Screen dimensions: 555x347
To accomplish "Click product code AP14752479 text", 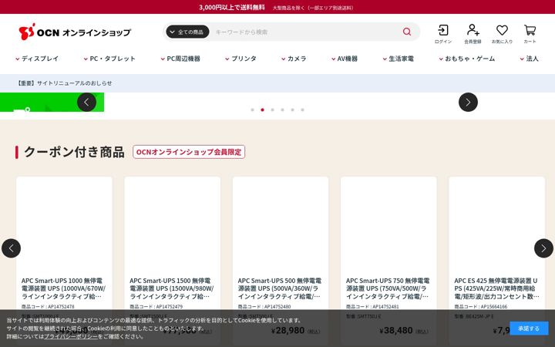I will coord(155,307).
